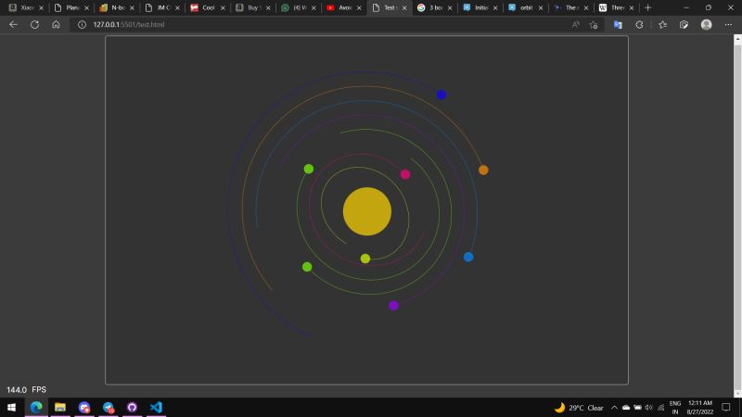742x417 pixels.
Task: Open the Settings and more menu
Action: click(x=728, y=25)
